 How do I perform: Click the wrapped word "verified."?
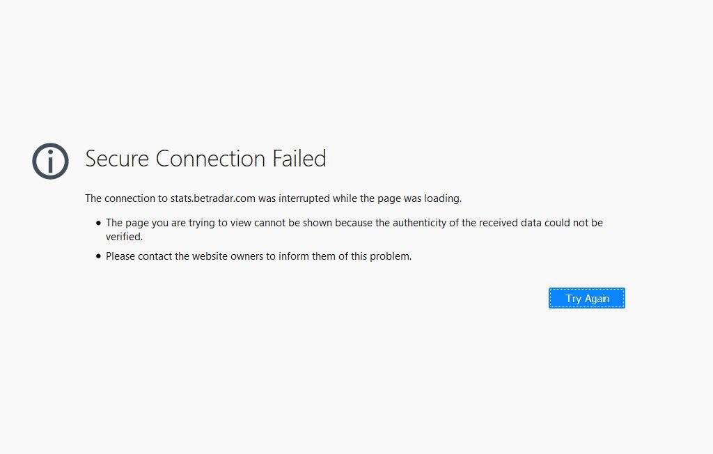point(124,237)
